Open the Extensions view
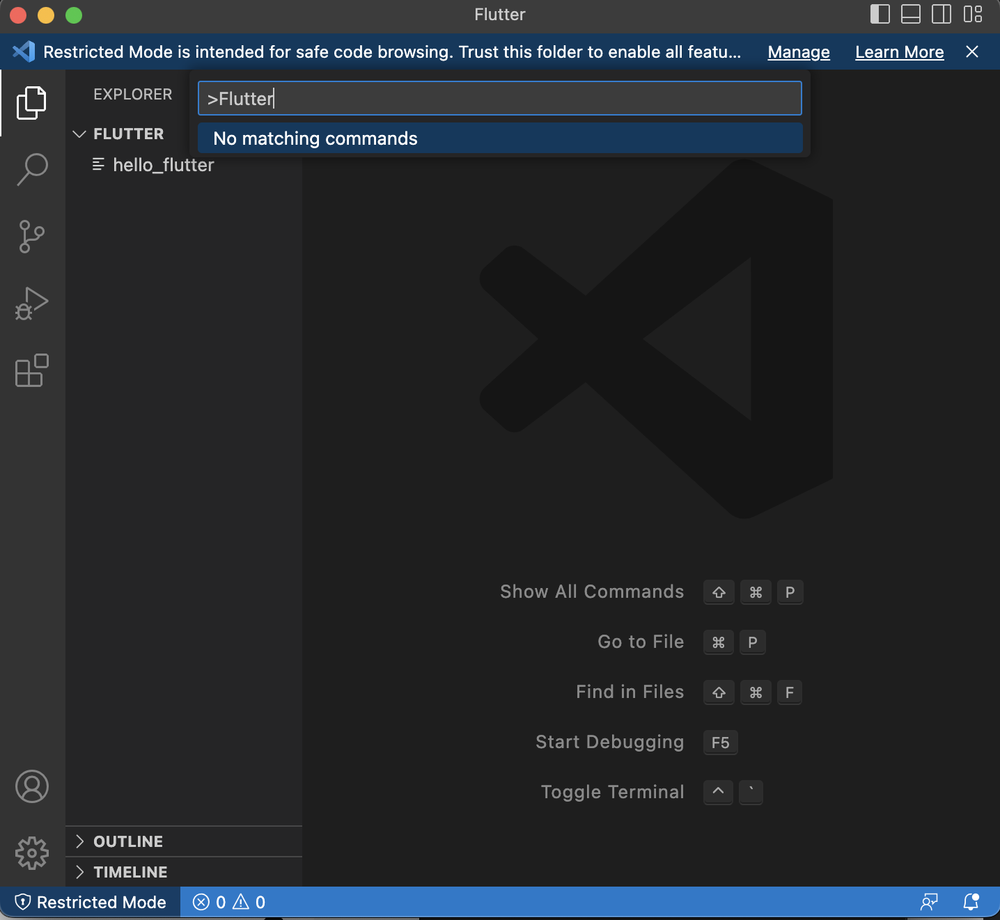Screen dimensions: 1000x920 coord(32,370)
